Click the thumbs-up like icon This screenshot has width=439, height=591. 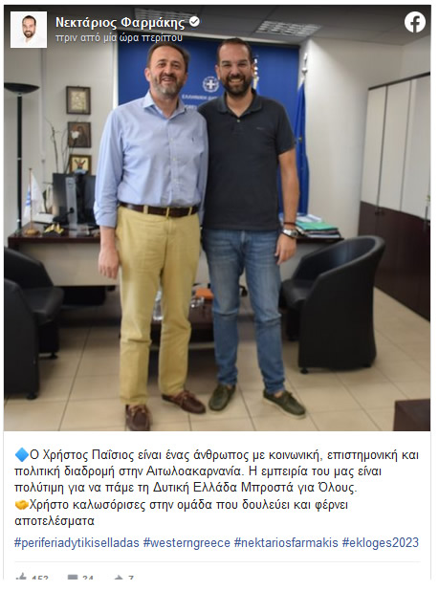21,577
